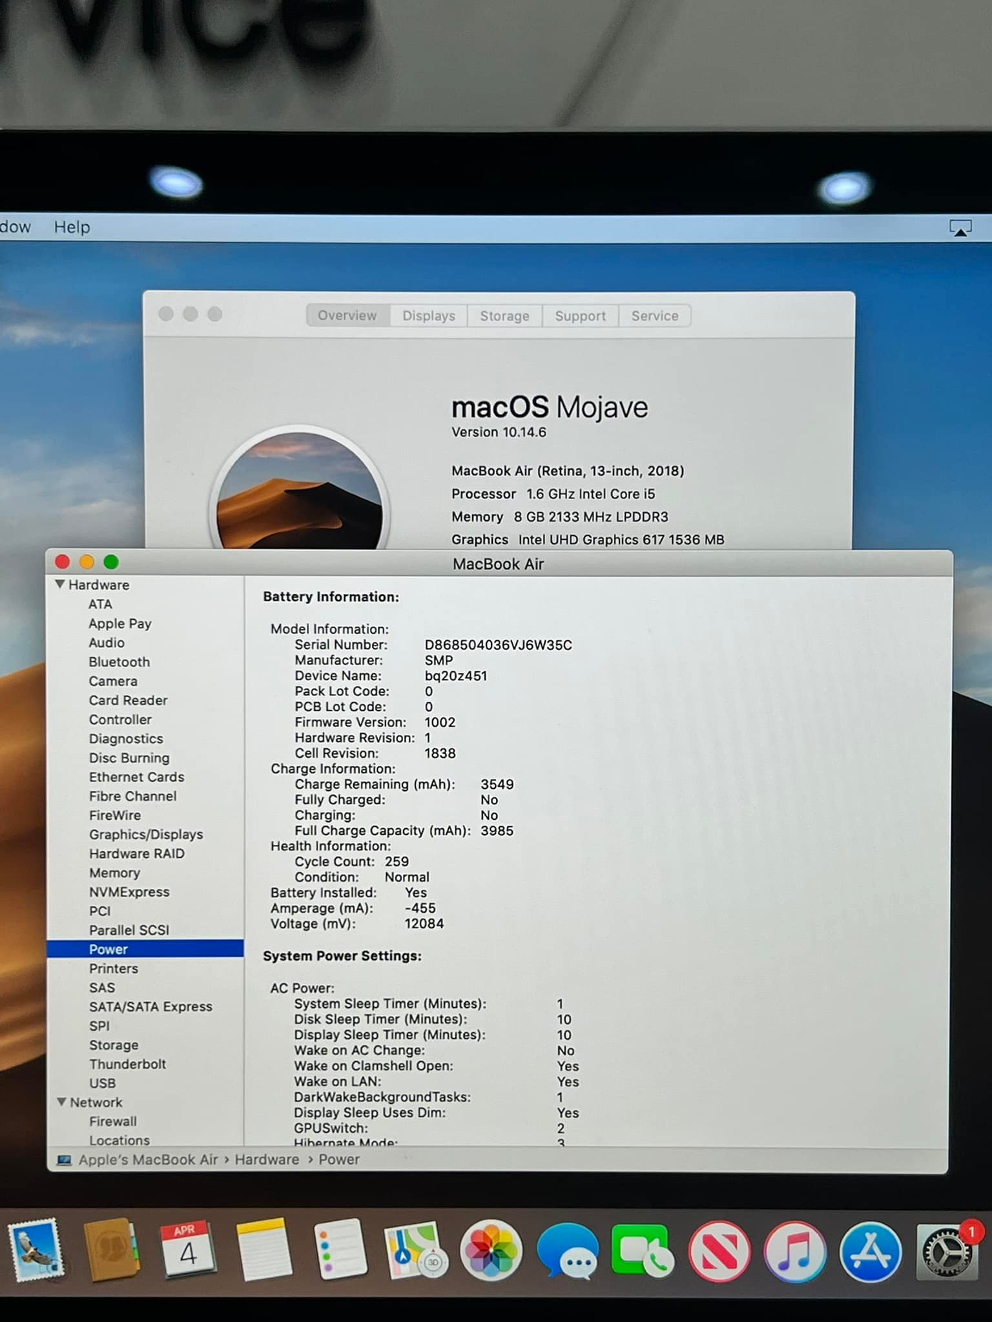Open System Preferences with update badge

tap(945, 1252)
